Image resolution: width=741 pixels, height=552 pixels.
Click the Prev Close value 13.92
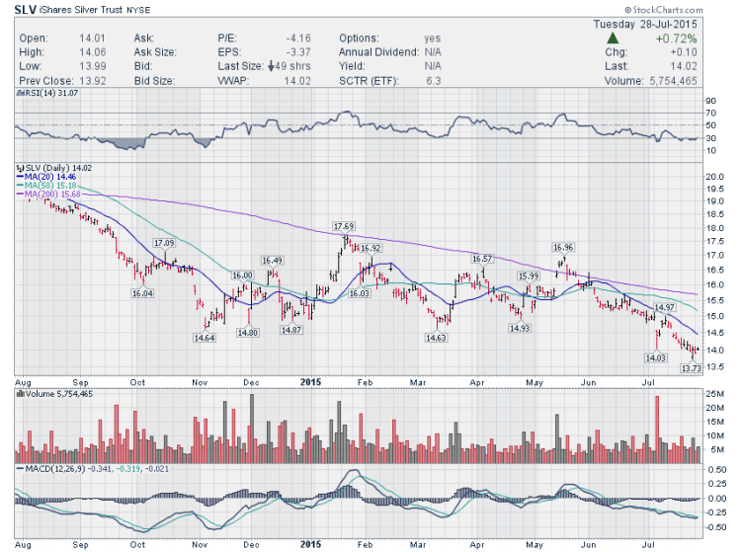point(92,81)
